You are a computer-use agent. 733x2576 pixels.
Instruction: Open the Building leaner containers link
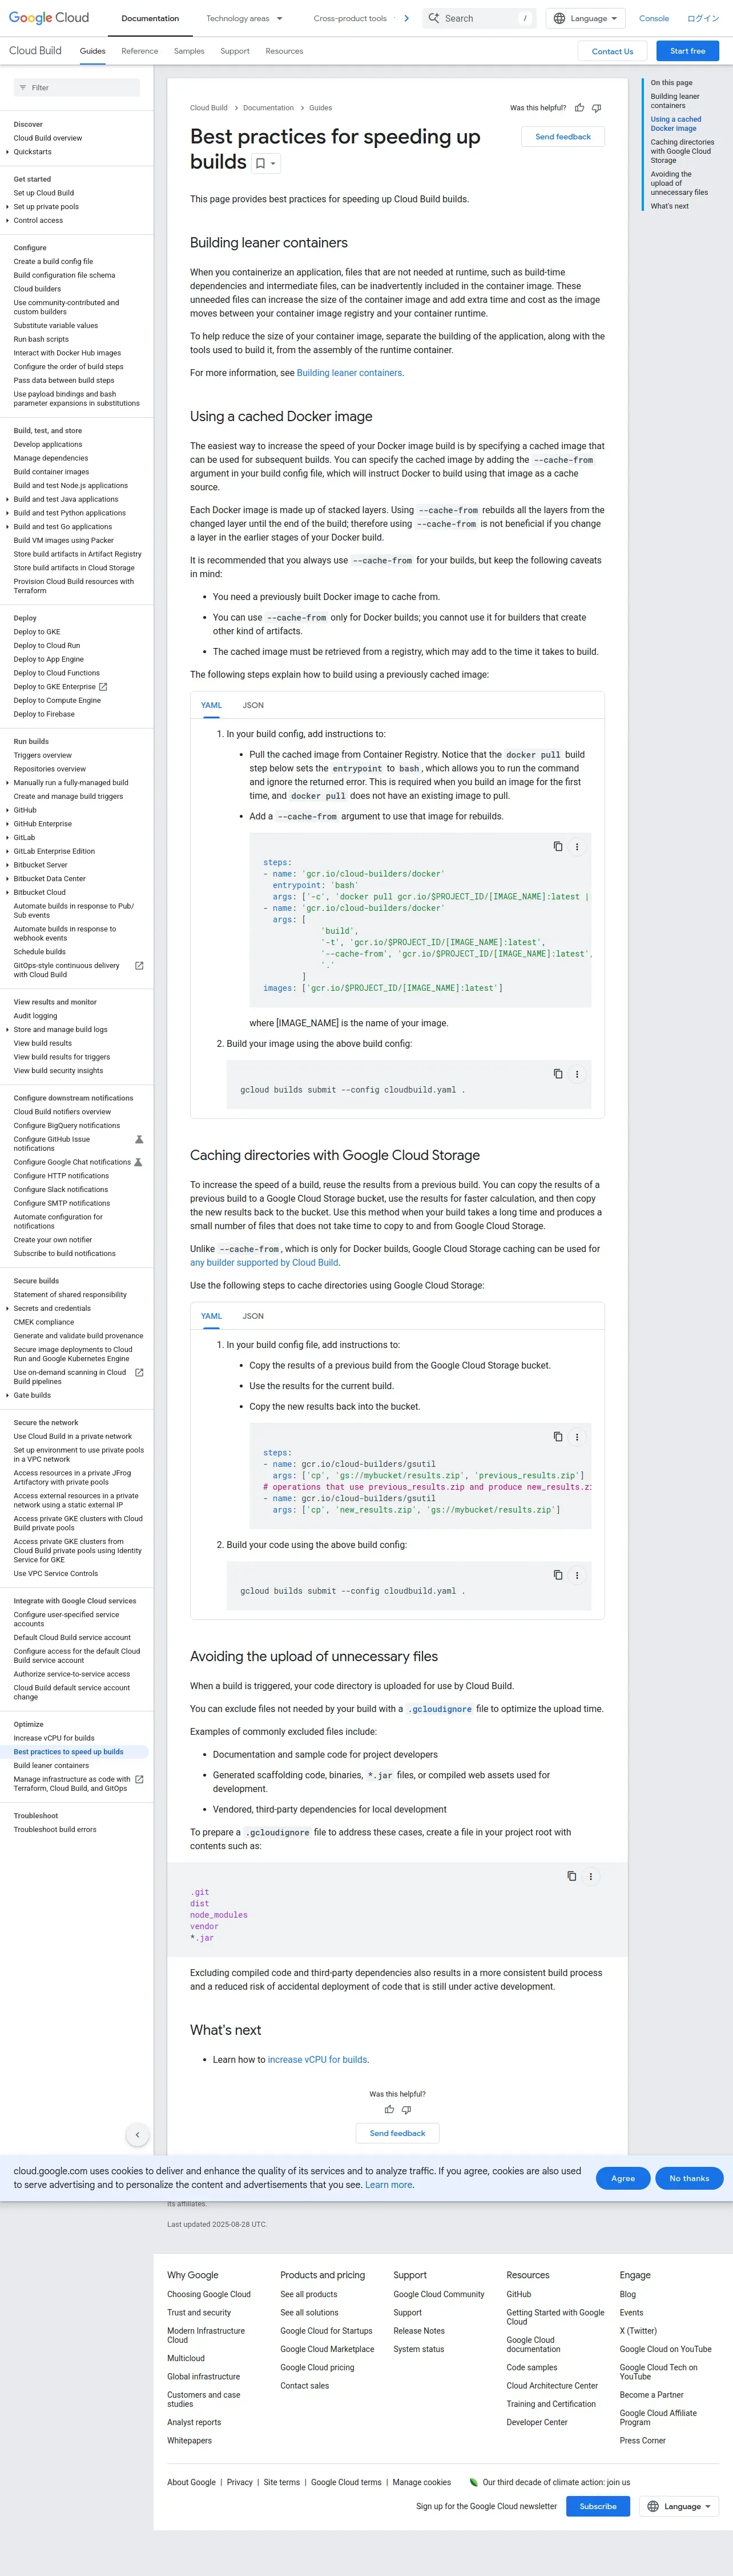(349, 373)
